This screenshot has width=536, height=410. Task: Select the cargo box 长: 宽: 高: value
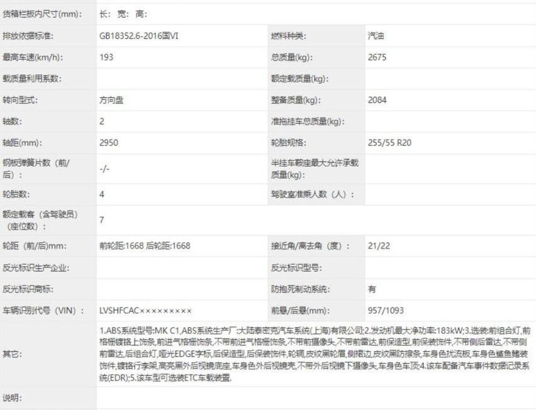(x=123, y=14)
